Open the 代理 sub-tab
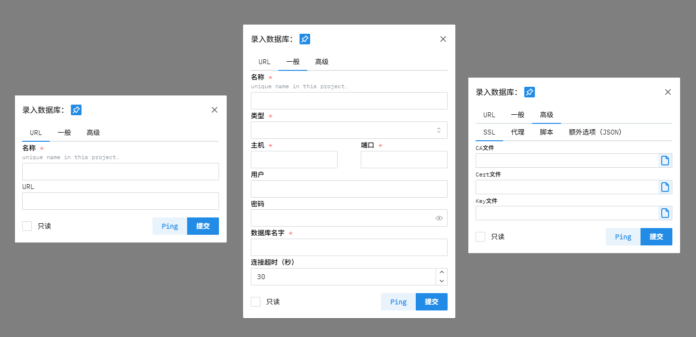696x337 pixels. (x=518, y=132)
